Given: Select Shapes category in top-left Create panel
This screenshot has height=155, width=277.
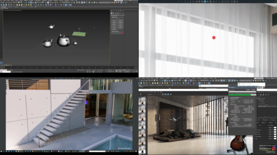Looking at the screenshot, I should click(113, 13).
